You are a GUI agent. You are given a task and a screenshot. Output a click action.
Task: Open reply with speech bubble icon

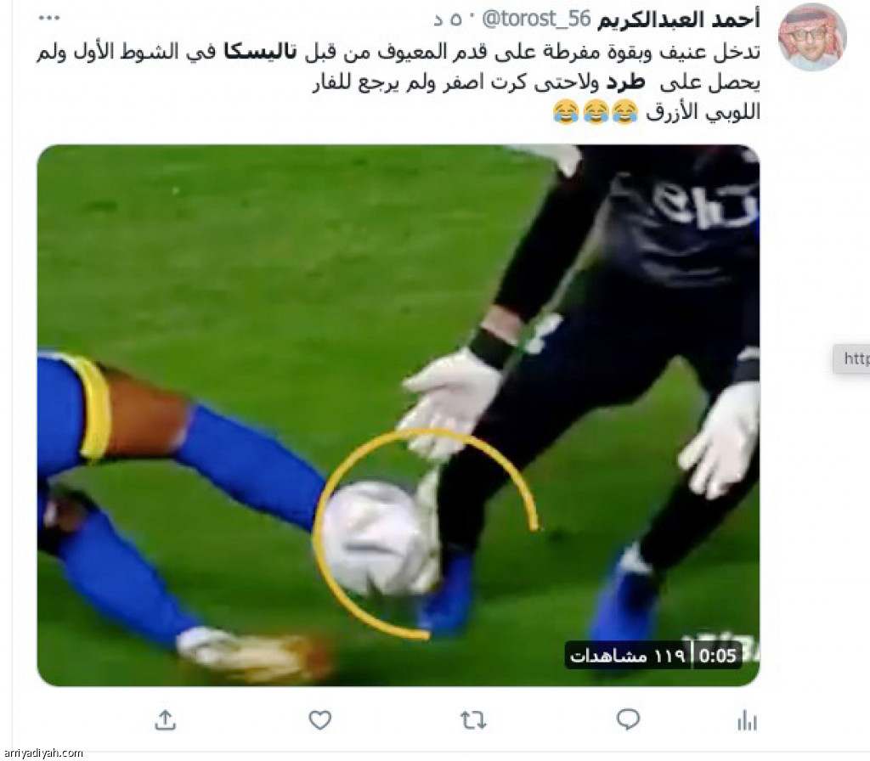[x=628, y=719]
